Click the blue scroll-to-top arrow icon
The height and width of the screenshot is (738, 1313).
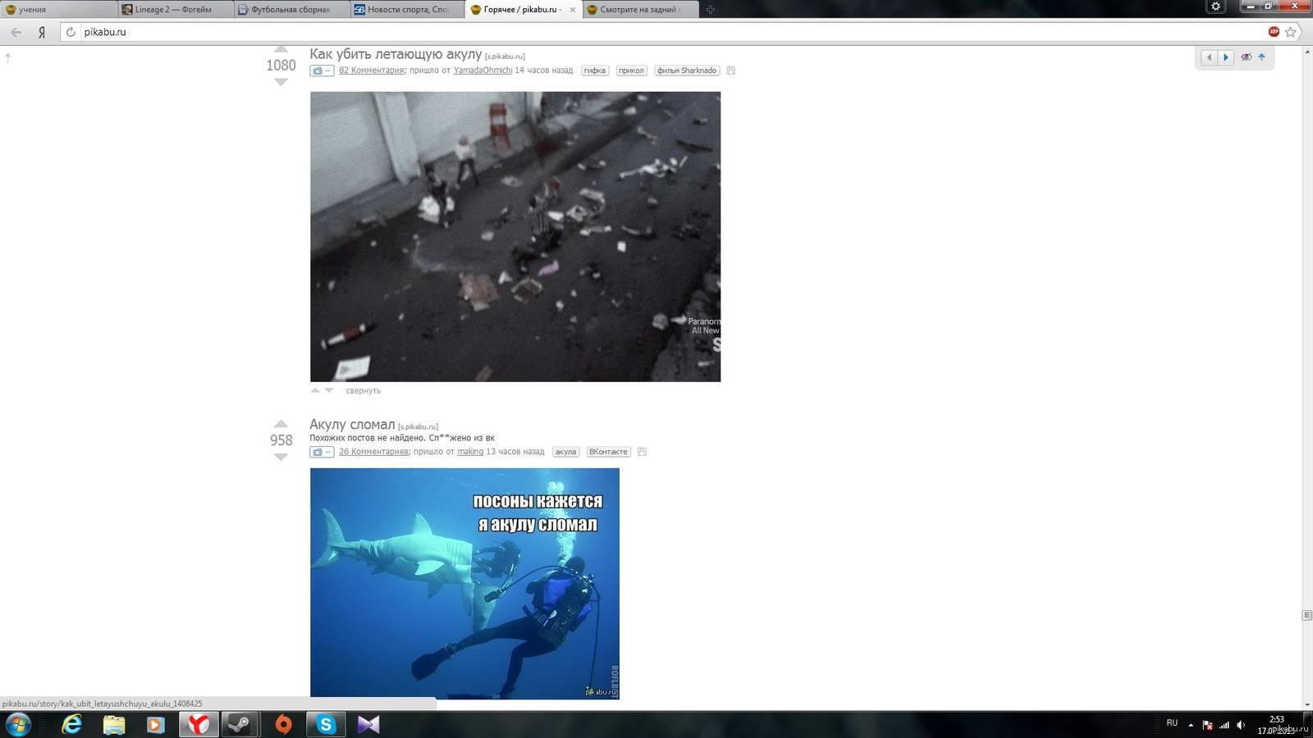pyautogui.click(x=1261, y=57)
